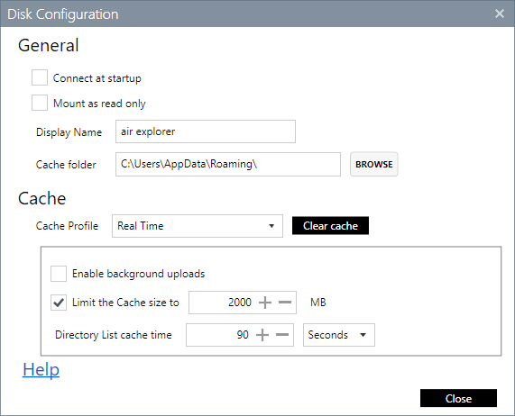Click into the Cache folder path field
Viewport: 515px width, 416px height.
coord(228,164)
